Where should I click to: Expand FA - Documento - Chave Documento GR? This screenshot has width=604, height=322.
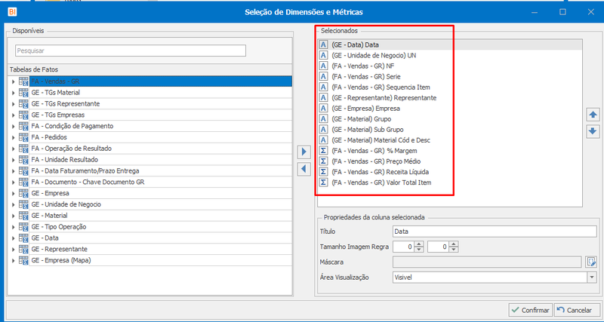tap(13, 182)
